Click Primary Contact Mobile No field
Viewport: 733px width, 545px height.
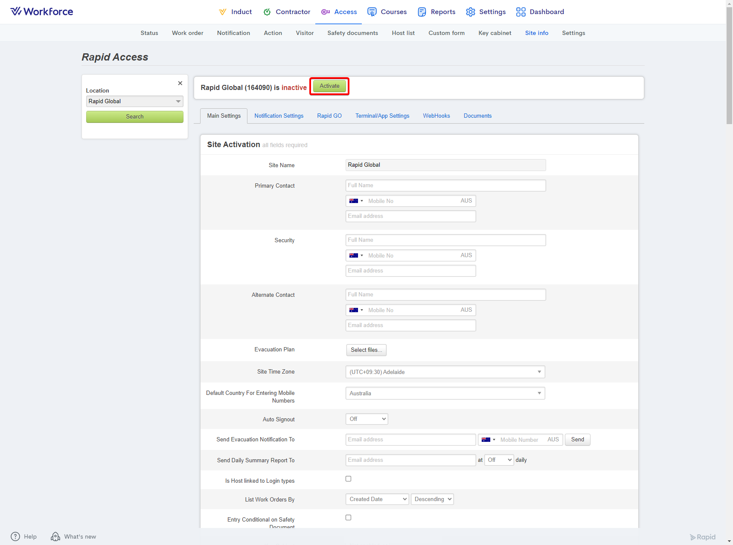pyautogui.click(x=412, y=201)
